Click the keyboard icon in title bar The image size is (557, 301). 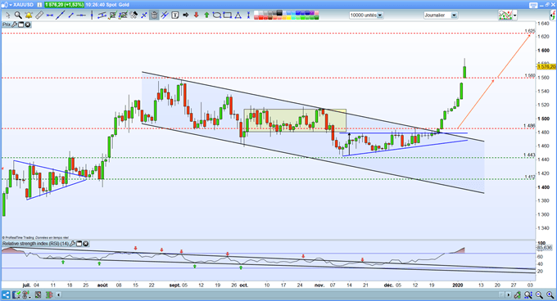coord(533,5)
